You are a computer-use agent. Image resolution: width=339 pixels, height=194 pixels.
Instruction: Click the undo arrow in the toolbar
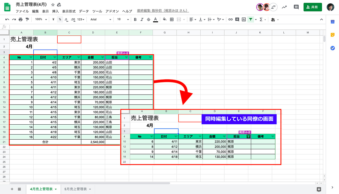click(7, 20)
